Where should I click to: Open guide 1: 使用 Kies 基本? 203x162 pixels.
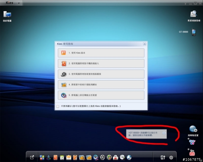pos(101,53)
